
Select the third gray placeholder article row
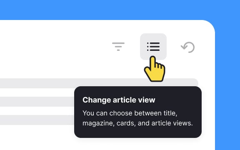37,120
